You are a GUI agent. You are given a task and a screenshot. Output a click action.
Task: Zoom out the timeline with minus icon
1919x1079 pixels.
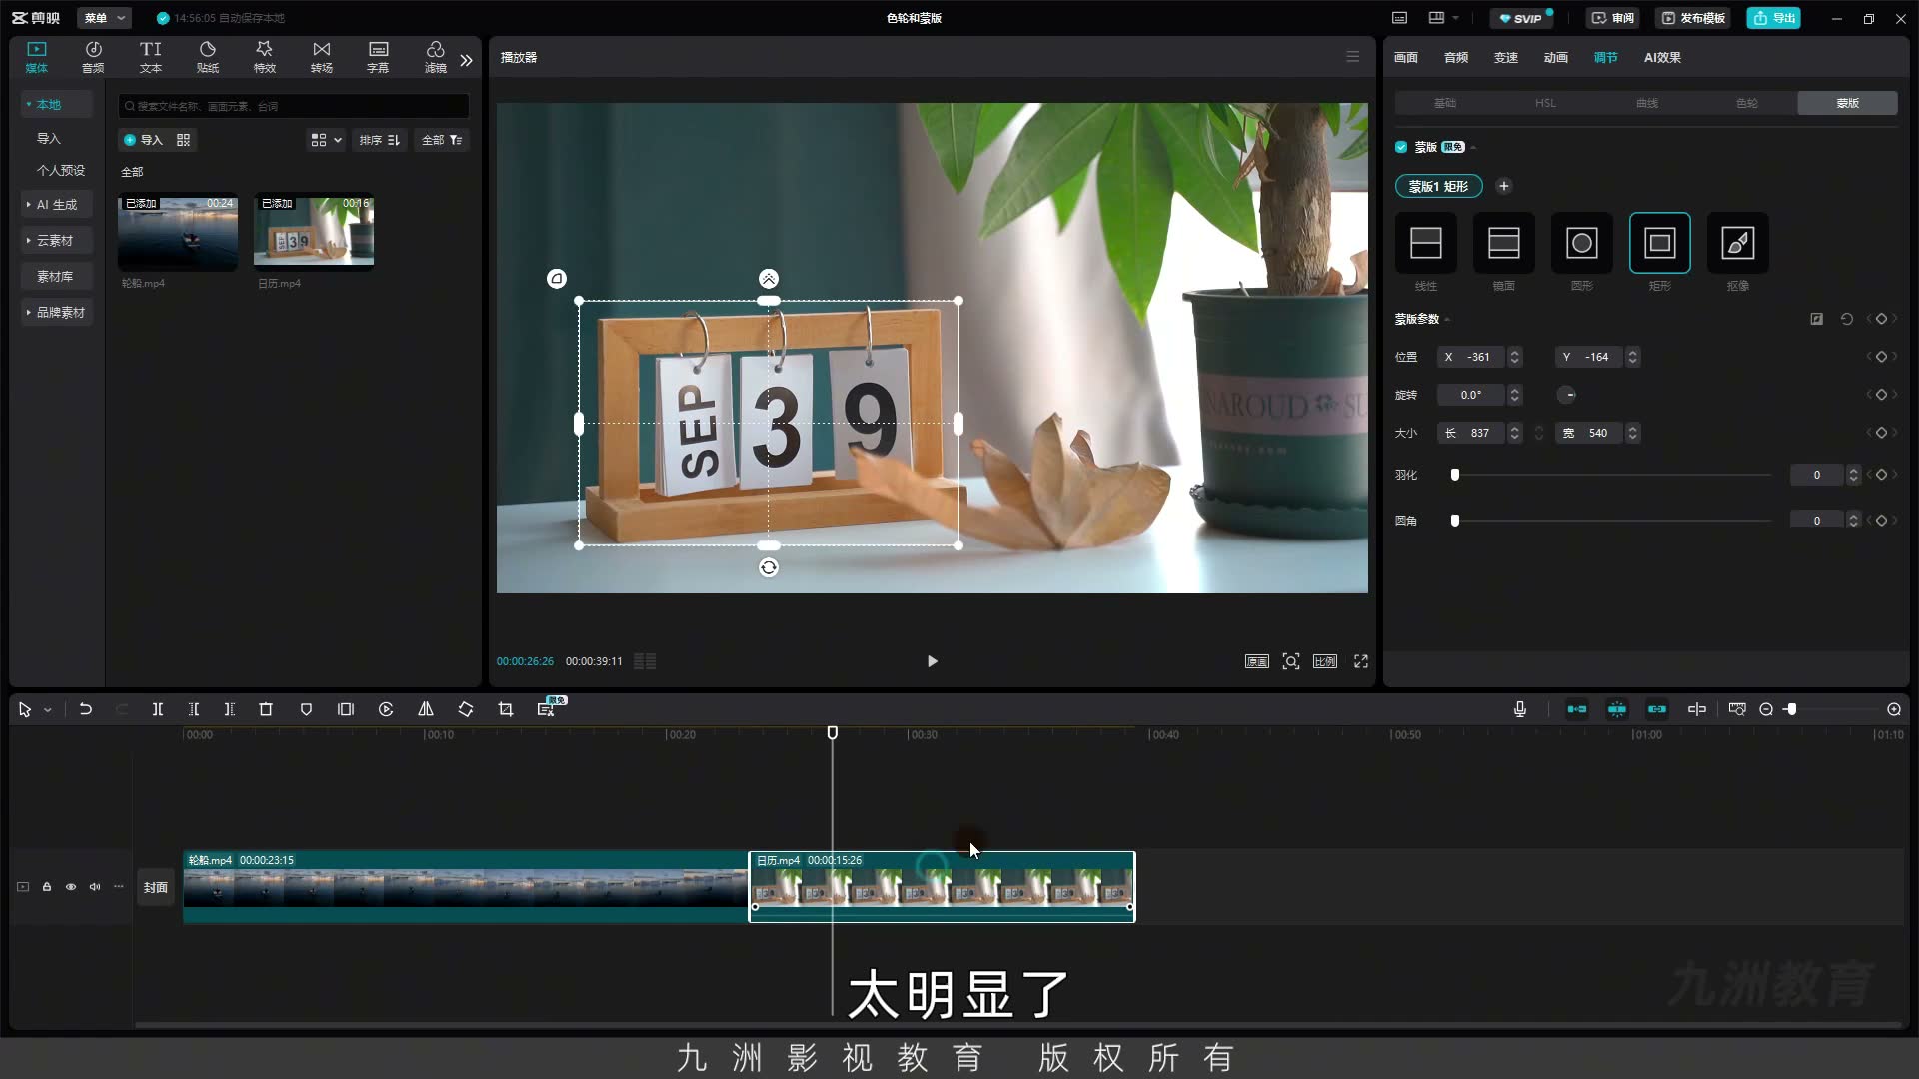coord(1766,709)
